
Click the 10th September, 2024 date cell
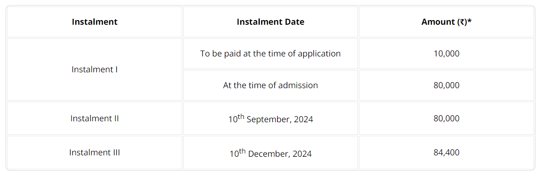pyautogui.click(x=271, y=118)
